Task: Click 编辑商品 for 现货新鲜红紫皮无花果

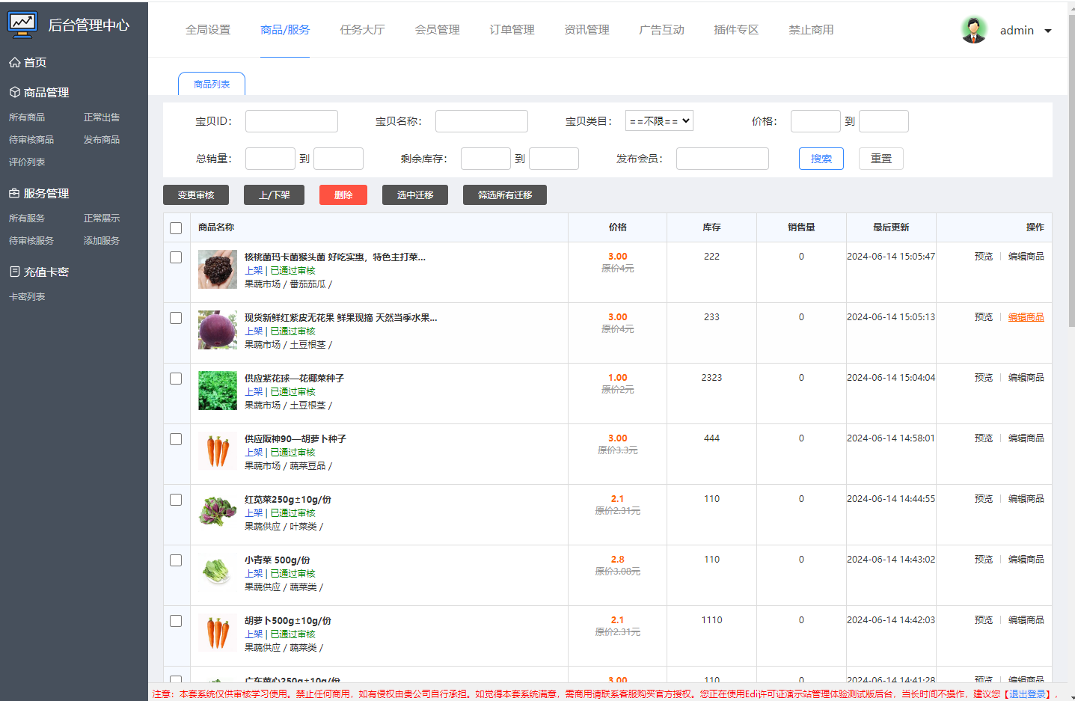Action: pos(1026,317)
